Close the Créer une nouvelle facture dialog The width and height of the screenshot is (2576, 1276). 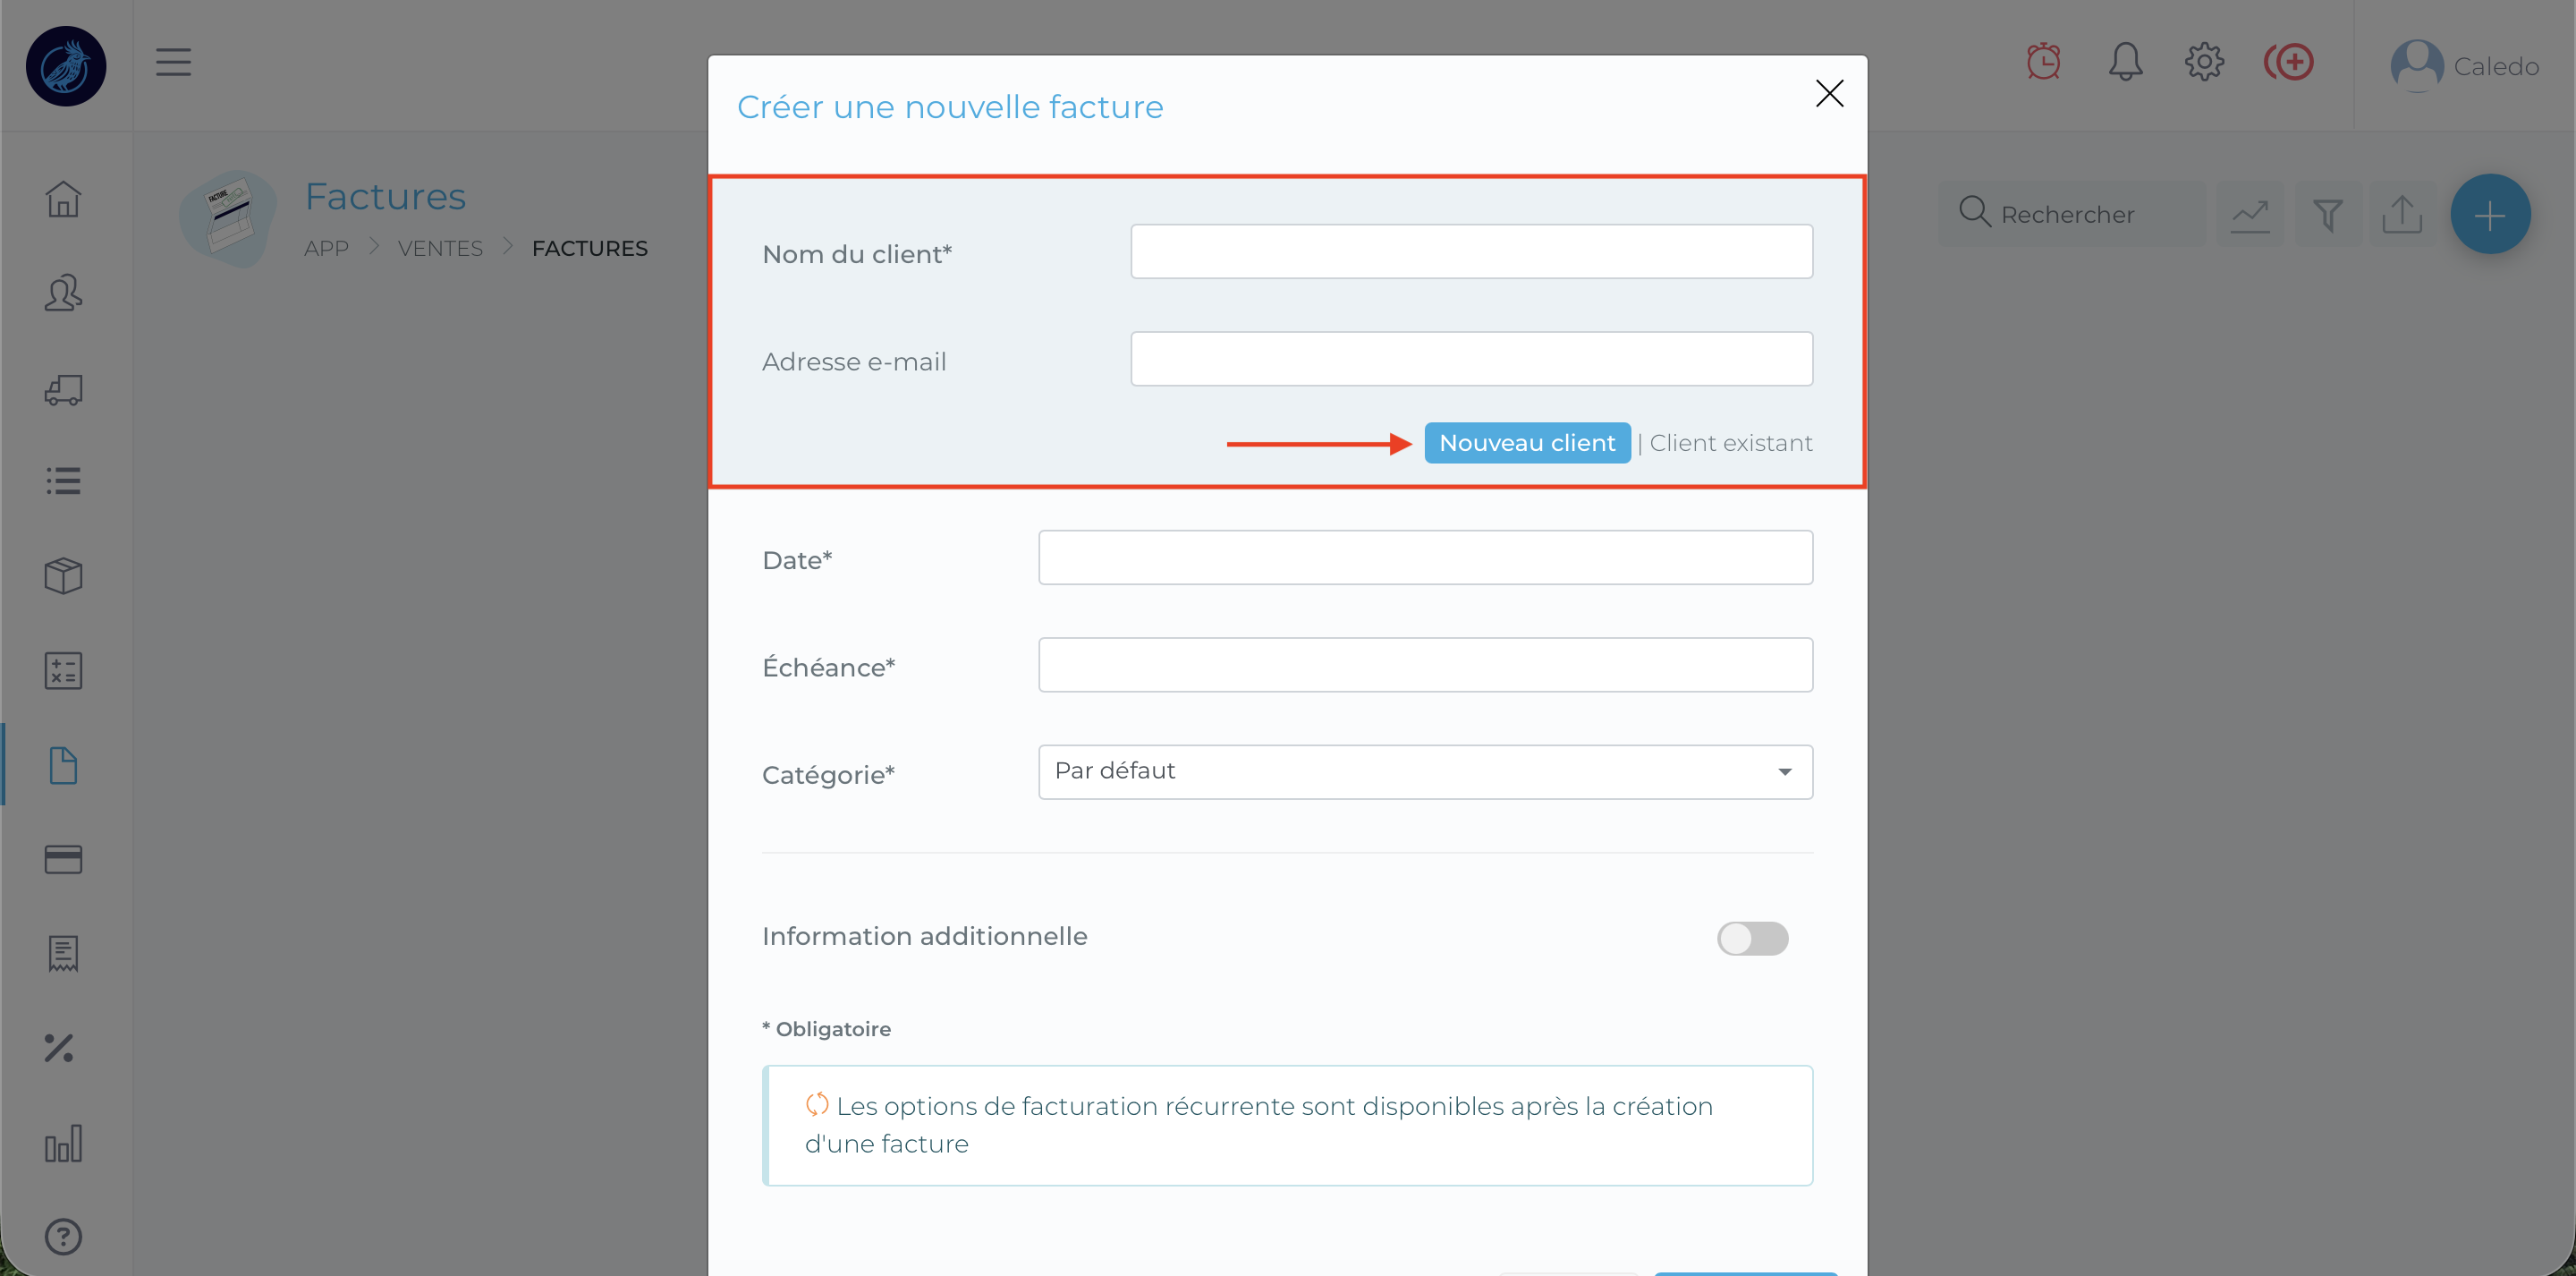[x=1829, y=94]
